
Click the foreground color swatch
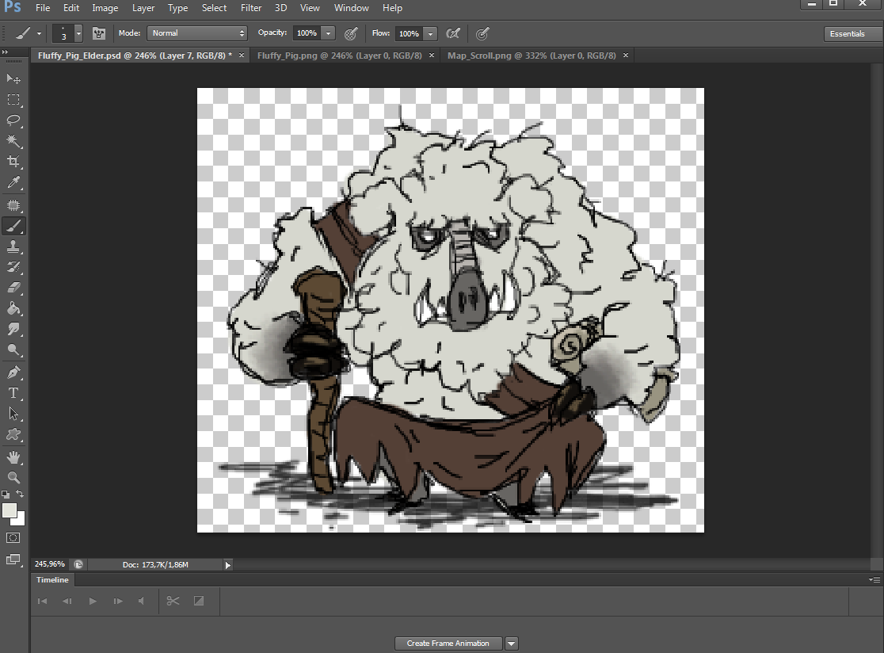(10, 511)
